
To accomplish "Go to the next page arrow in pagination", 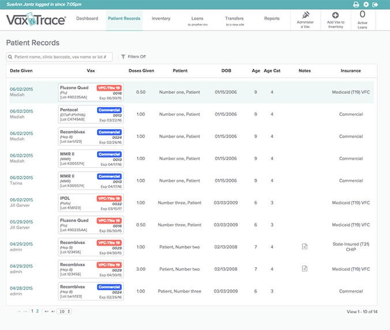I will [x=46, y=312].
